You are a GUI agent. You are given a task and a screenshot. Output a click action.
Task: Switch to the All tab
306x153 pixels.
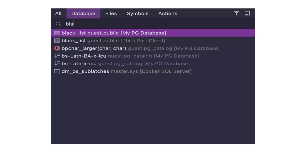58,14
